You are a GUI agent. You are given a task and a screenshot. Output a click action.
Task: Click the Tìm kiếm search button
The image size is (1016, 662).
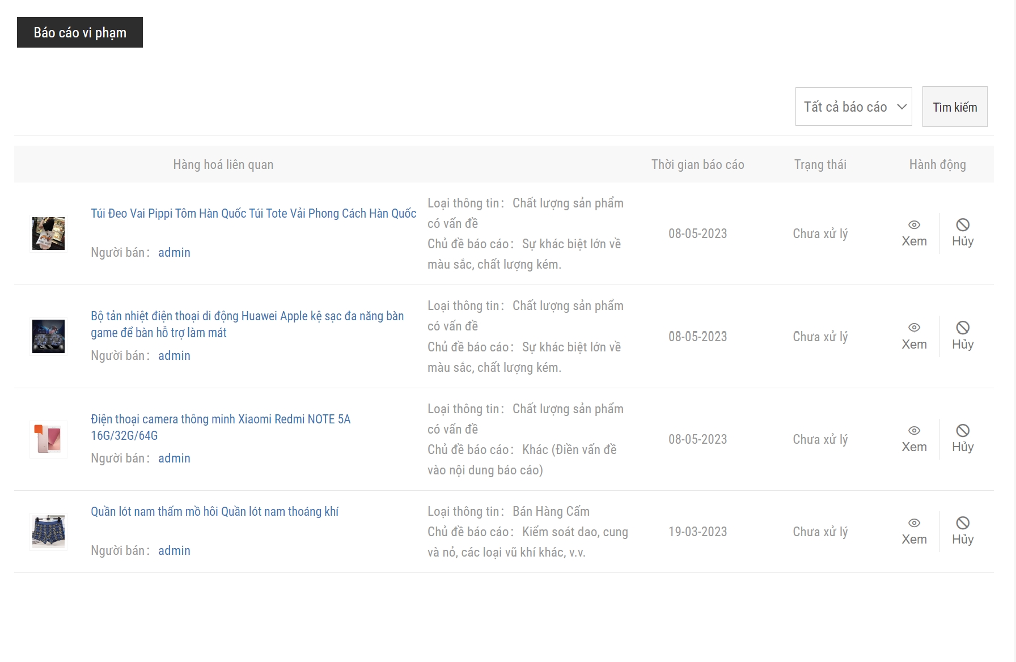click(x=955, y=107)
